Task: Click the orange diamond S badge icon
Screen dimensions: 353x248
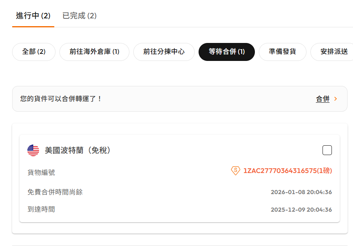Action: pyautogui.click(x=235, y=171)
